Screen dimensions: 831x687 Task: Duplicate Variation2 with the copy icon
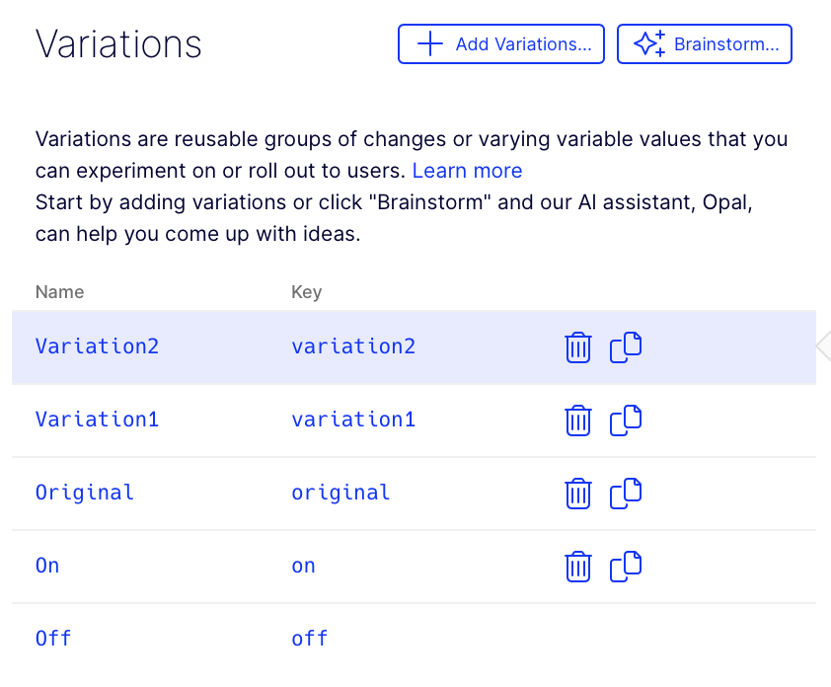click(x=626, y=347)
